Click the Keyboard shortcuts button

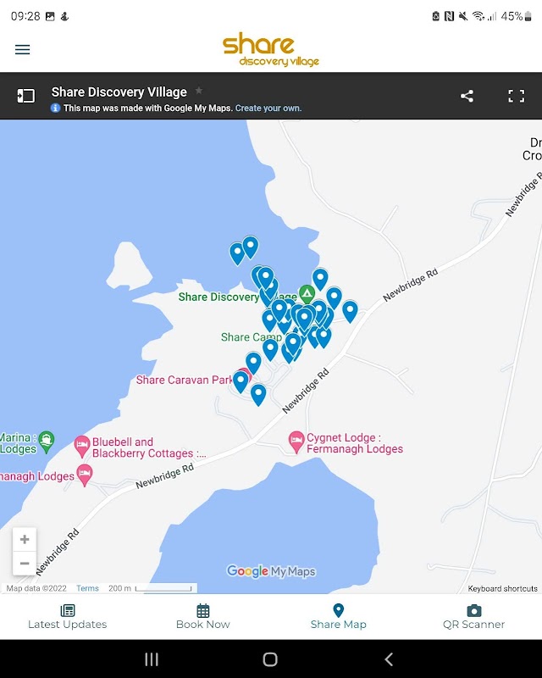click(502, 588)
